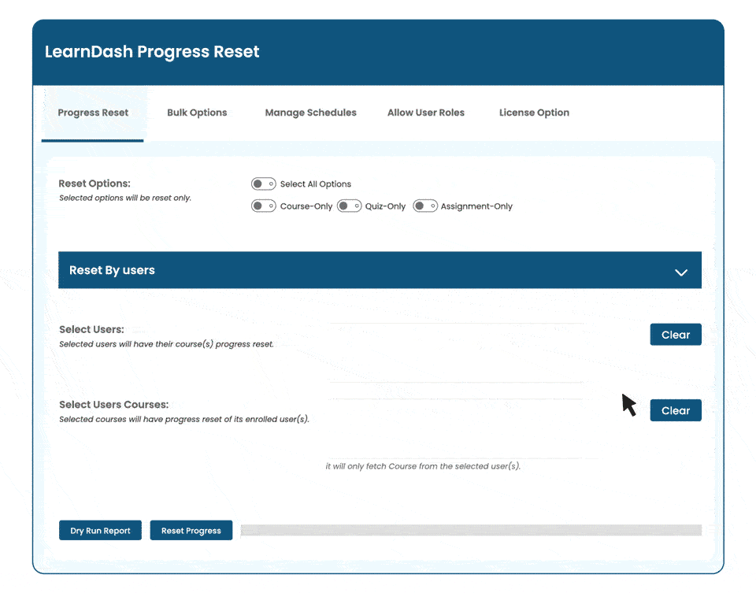The image size is (756, 593).
Task: Go to Allow User Roles tab
Action: pos(426,113)
